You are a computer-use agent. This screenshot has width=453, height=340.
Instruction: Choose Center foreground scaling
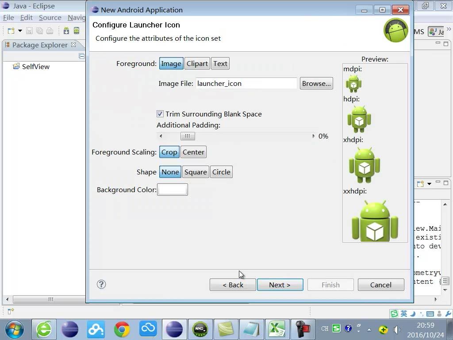pos(193,152)
